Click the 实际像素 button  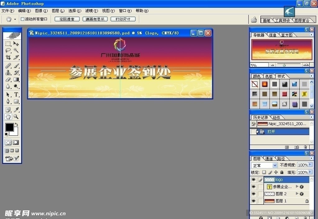(x=67, y=19)
